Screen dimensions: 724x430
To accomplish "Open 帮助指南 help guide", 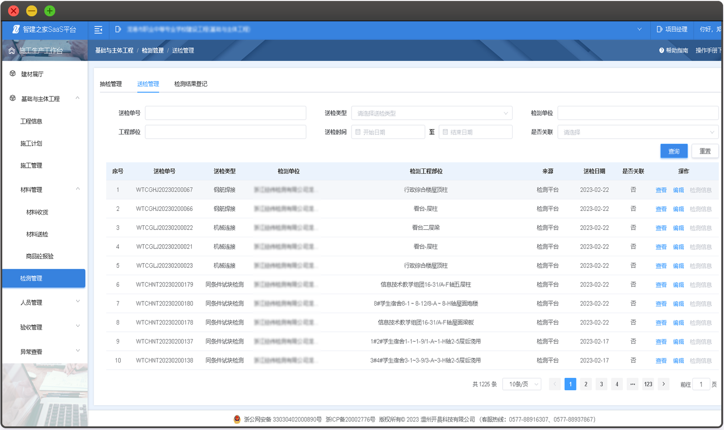I will 674,50.
